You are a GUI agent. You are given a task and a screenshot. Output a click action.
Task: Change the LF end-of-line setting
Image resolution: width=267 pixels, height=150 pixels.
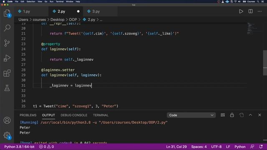point(228,147)
